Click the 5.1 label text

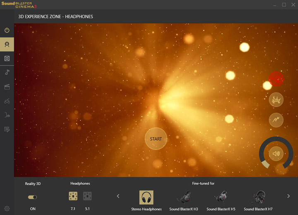(x=87, y=209)
